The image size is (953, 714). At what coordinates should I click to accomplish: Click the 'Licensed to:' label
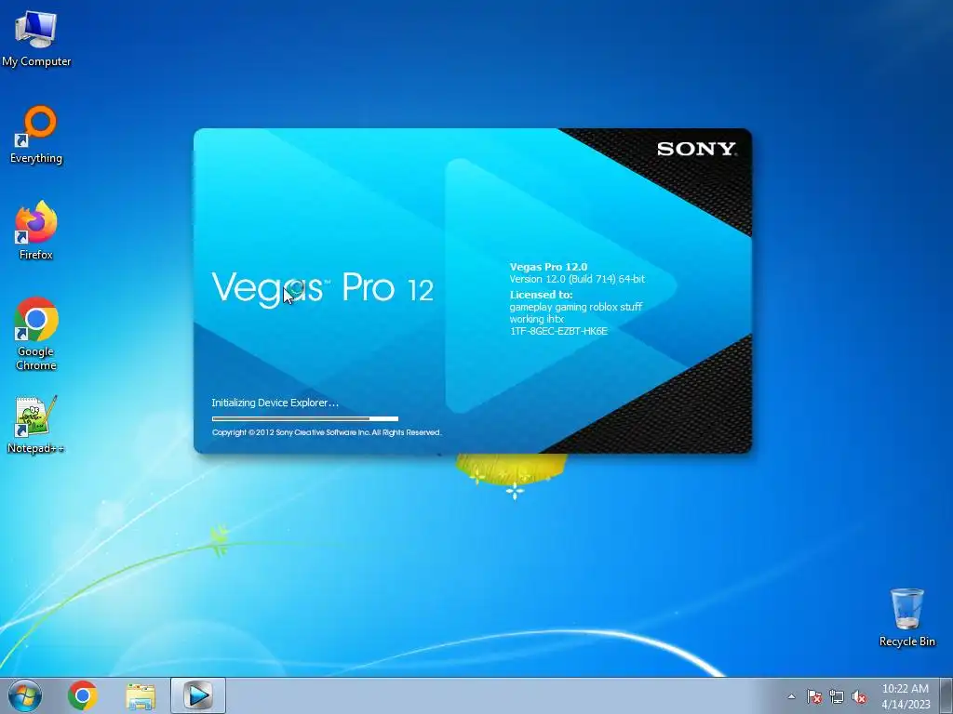point(541,295)
